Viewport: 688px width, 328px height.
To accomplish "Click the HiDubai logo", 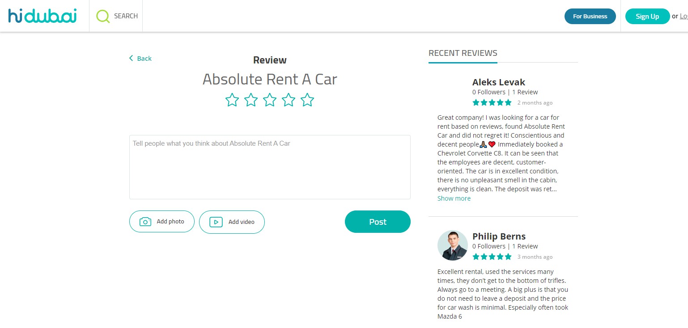I will click(42, 16).
